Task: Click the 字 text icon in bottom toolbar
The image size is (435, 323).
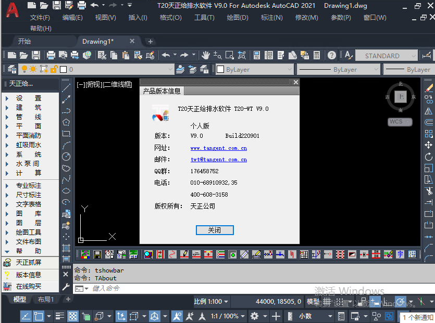Action: (400, 254)
